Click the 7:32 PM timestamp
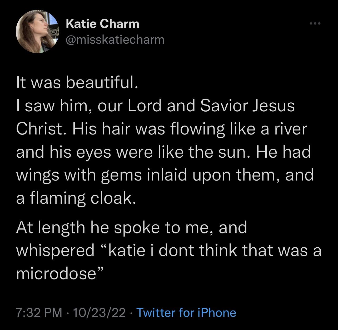Screen dimensions: 338x330 pos(39,312)
